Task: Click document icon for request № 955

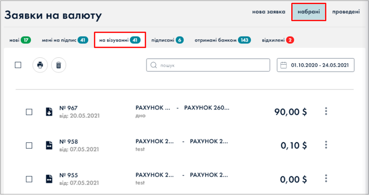Action: click(49, 179)
